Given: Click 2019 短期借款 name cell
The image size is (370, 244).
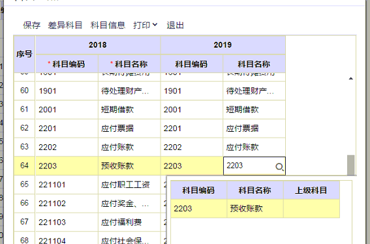Looking at the screenshot, I should tap(254, 110).
